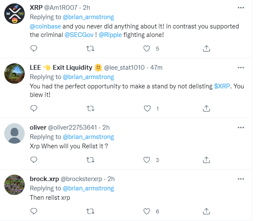The height and width of the screenshot is (221, 256).
Task: Reply to XRP's tweet about Coinbase
Action: tap(34, 49)
